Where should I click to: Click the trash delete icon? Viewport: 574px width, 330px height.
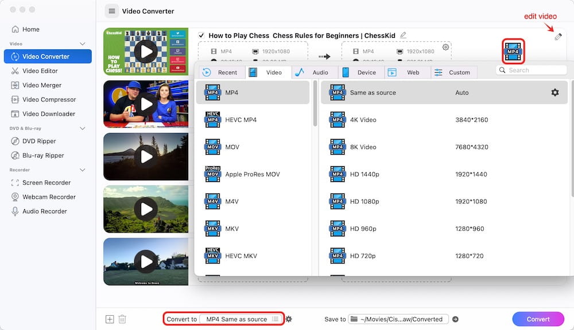[122, 319]
